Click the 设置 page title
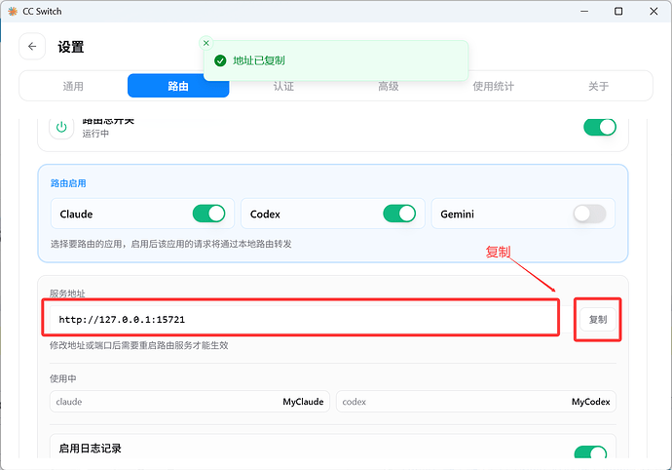The image size is (672, 470). 71,47
